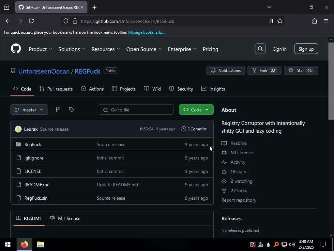Open the GitHub search magnifier button
The height and width of the screenshot is (251, 334).
(260, 49)
